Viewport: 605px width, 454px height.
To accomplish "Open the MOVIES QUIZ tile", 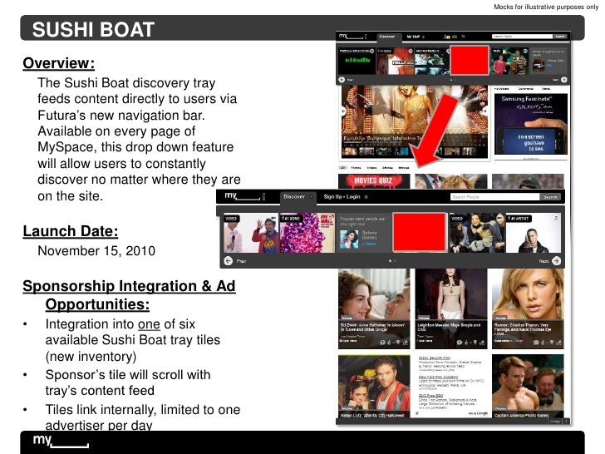I will coord(374,181).
